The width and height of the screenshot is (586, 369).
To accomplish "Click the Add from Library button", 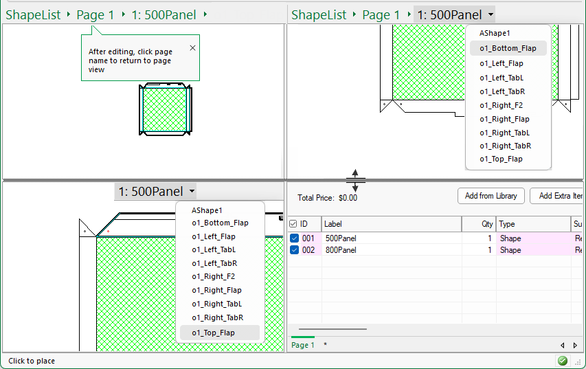I will coord(491,196).
